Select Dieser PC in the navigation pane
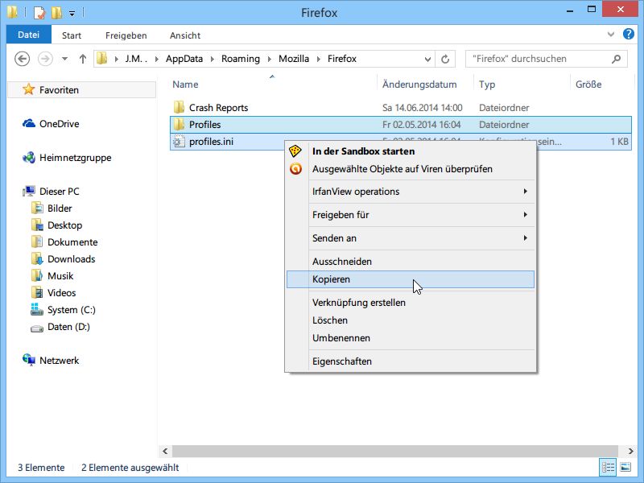The image size is (644, 483). (59, 192)
